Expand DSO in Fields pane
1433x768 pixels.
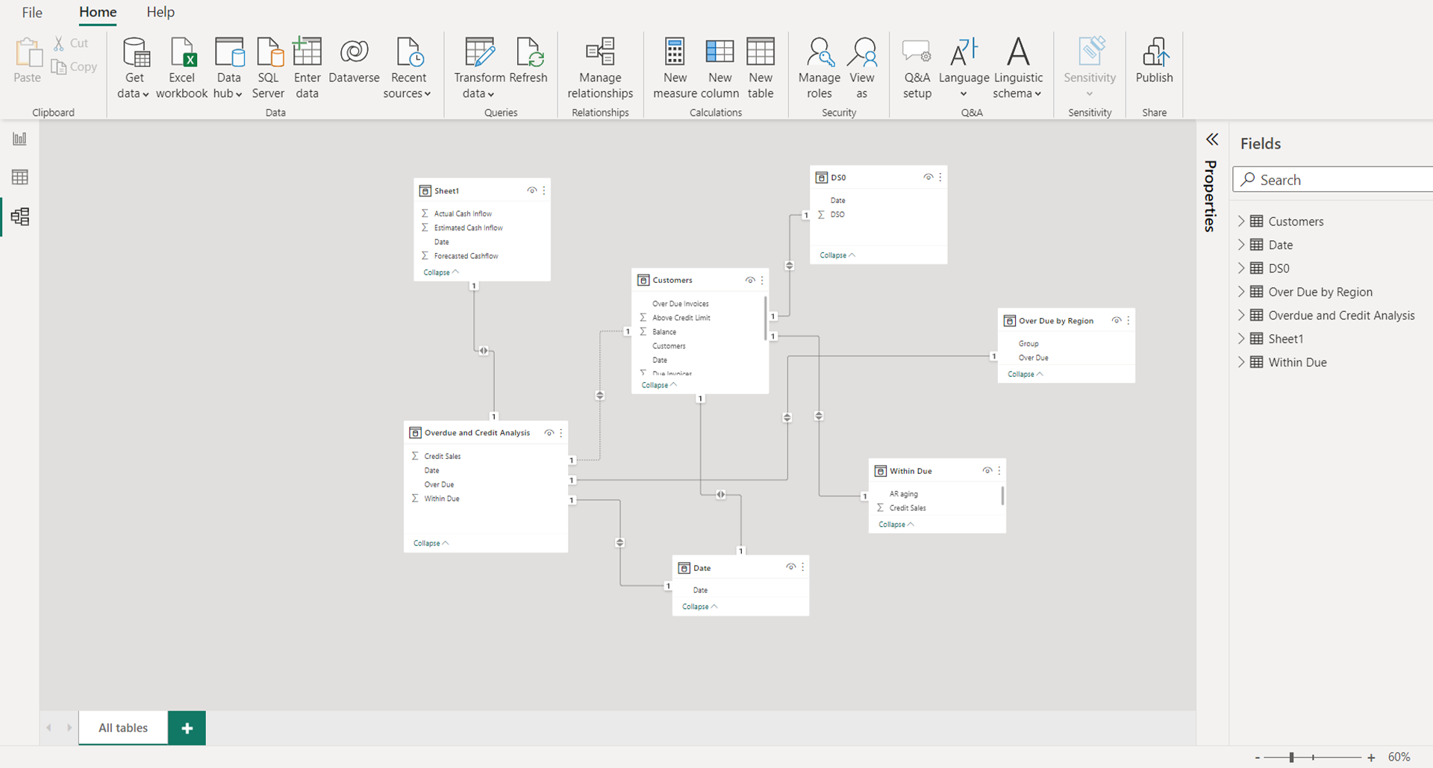point(1242,268)
